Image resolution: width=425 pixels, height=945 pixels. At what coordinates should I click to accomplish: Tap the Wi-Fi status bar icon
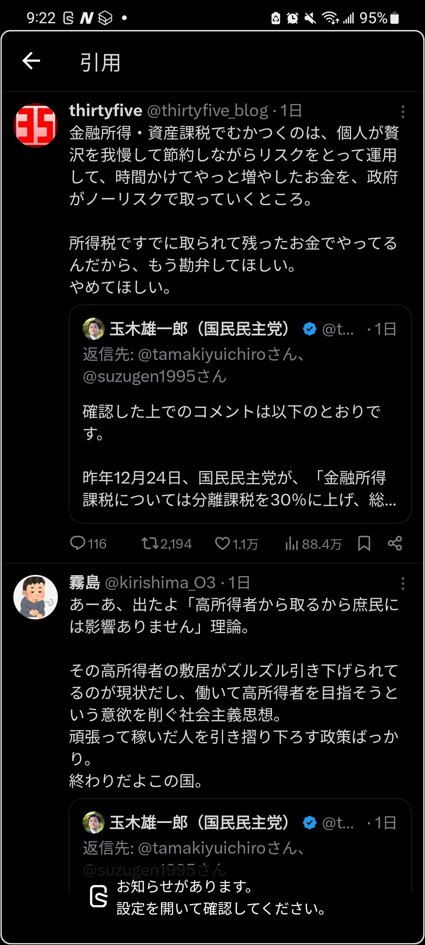pyautogui.click(x=331, y=18)
